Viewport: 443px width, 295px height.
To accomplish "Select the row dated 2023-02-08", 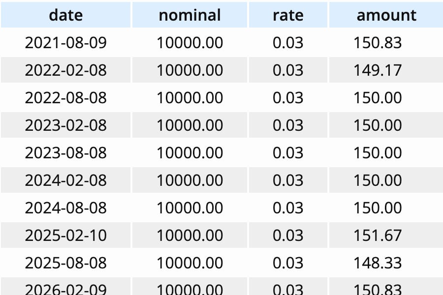I will pyautogui.click(x=65, y=125).
